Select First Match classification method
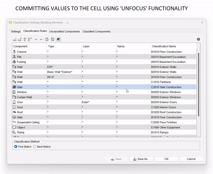The height and width of the screenshot is (174, 213). (x=16, y=147)
